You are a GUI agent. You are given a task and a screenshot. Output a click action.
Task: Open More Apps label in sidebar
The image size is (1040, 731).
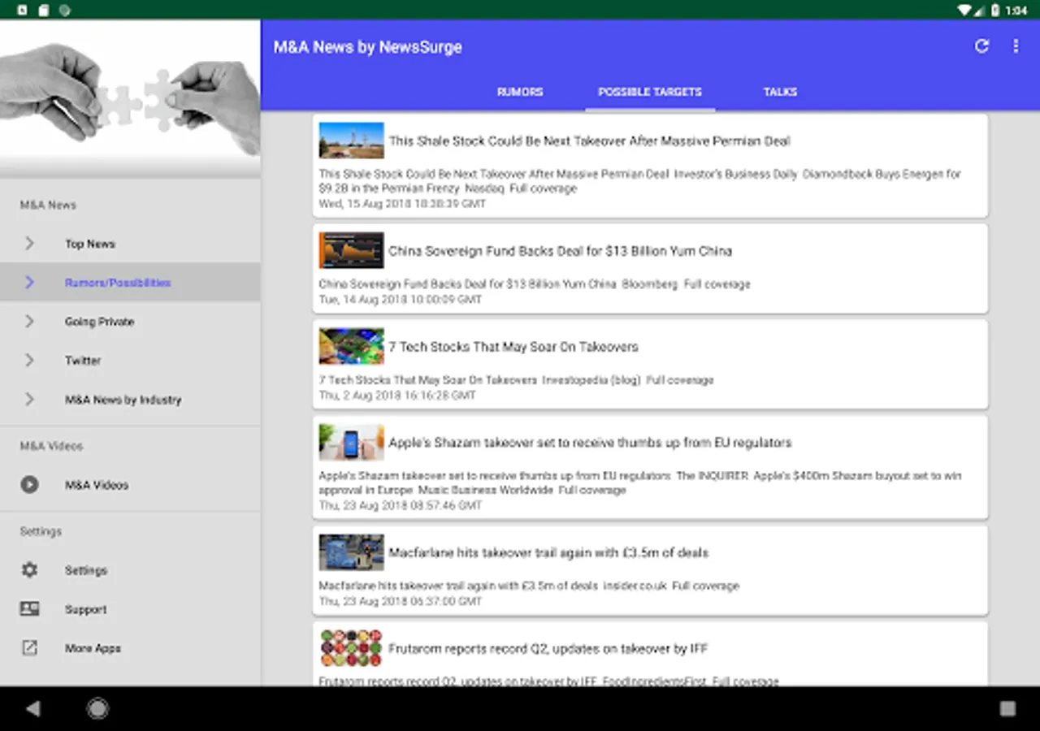pyautogui.click(x=93, y=648)
